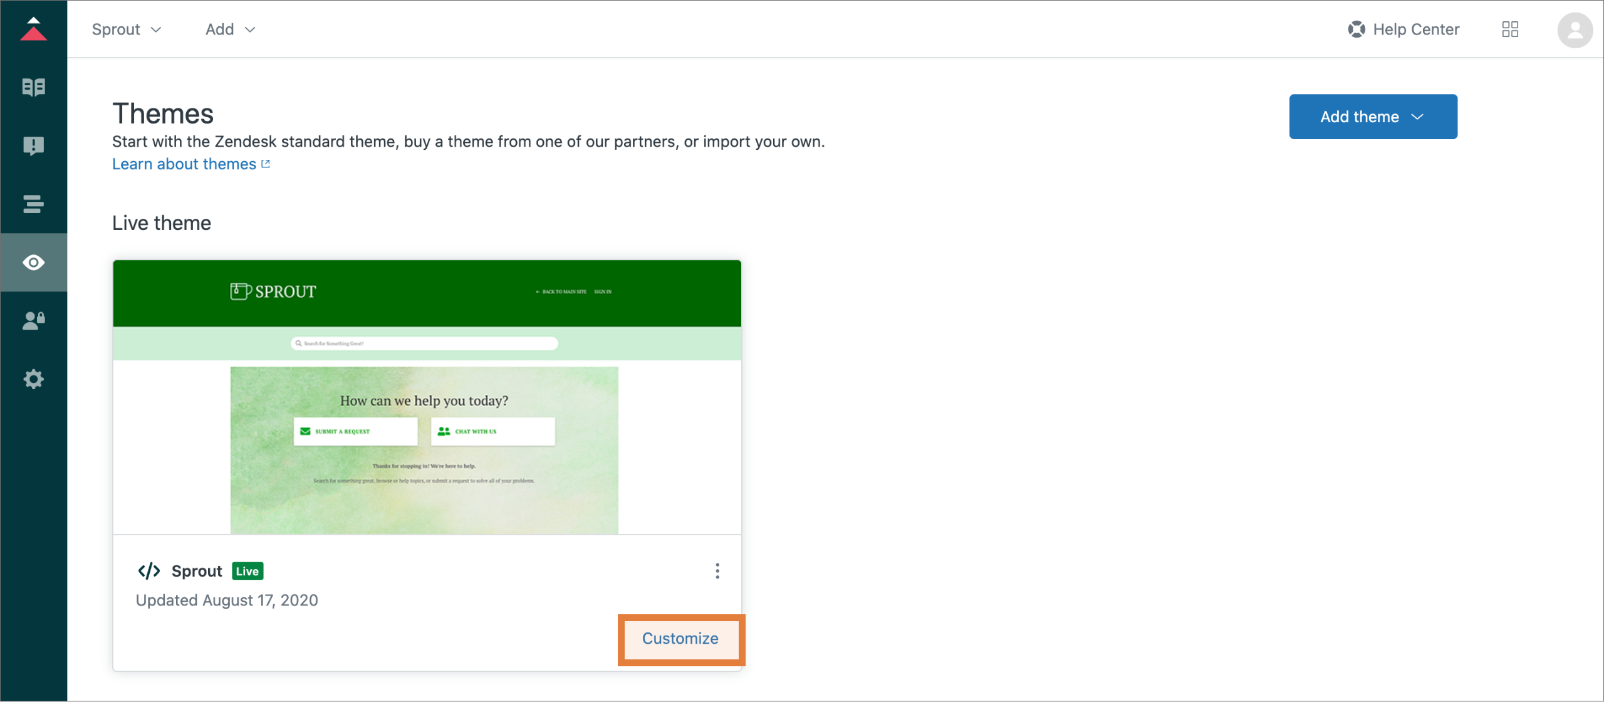The image size is (1604, 702).
Task: Click the Zendesk Guide home logo
Action: (x=33, y=29)
